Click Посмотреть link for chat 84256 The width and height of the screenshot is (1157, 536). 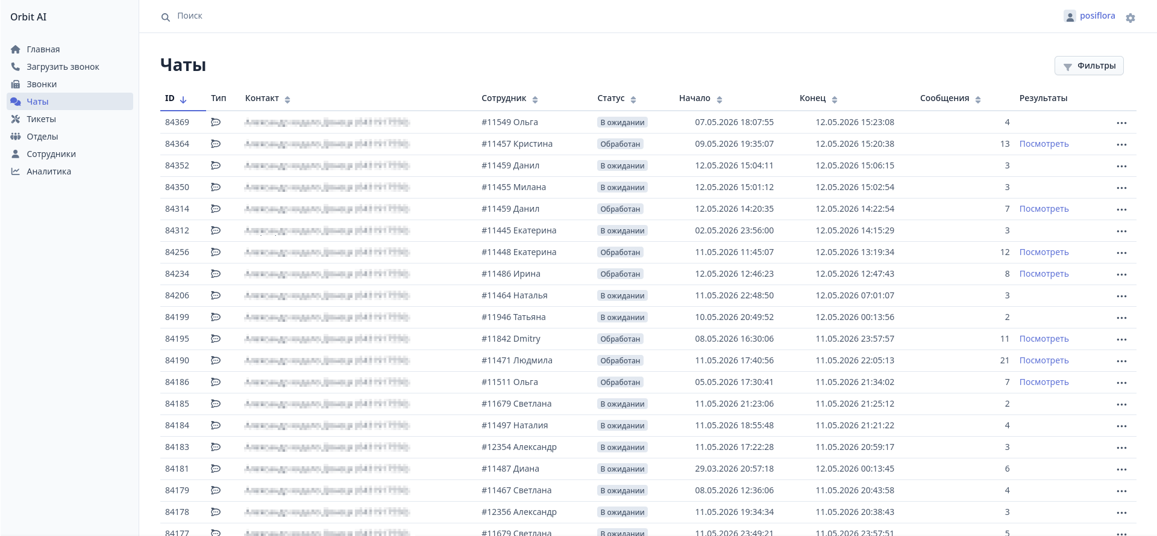(1044, 252)
